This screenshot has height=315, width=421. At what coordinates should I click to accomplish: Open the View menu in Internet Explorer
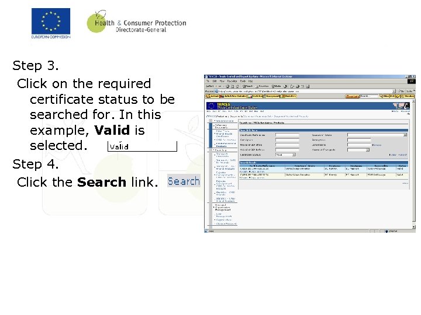click(x=222, y=81)
